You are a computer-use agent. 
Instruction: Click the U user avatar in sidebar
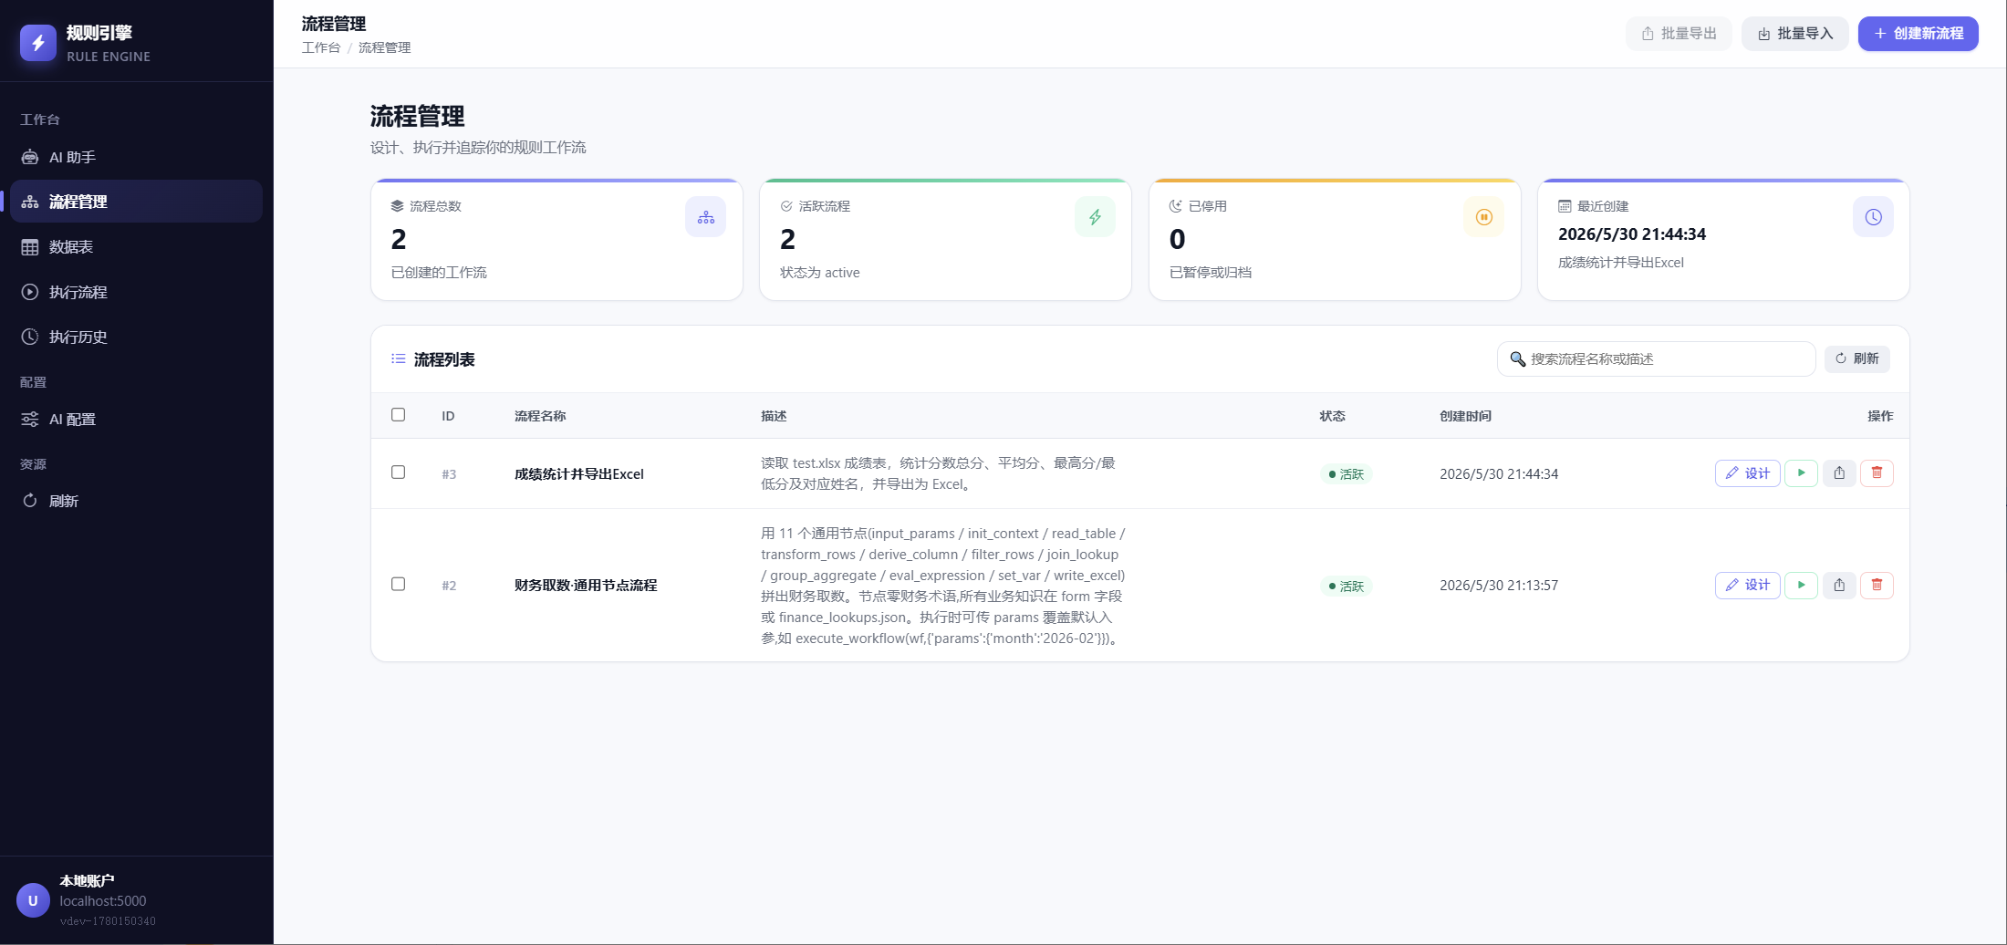click(33, 900)
